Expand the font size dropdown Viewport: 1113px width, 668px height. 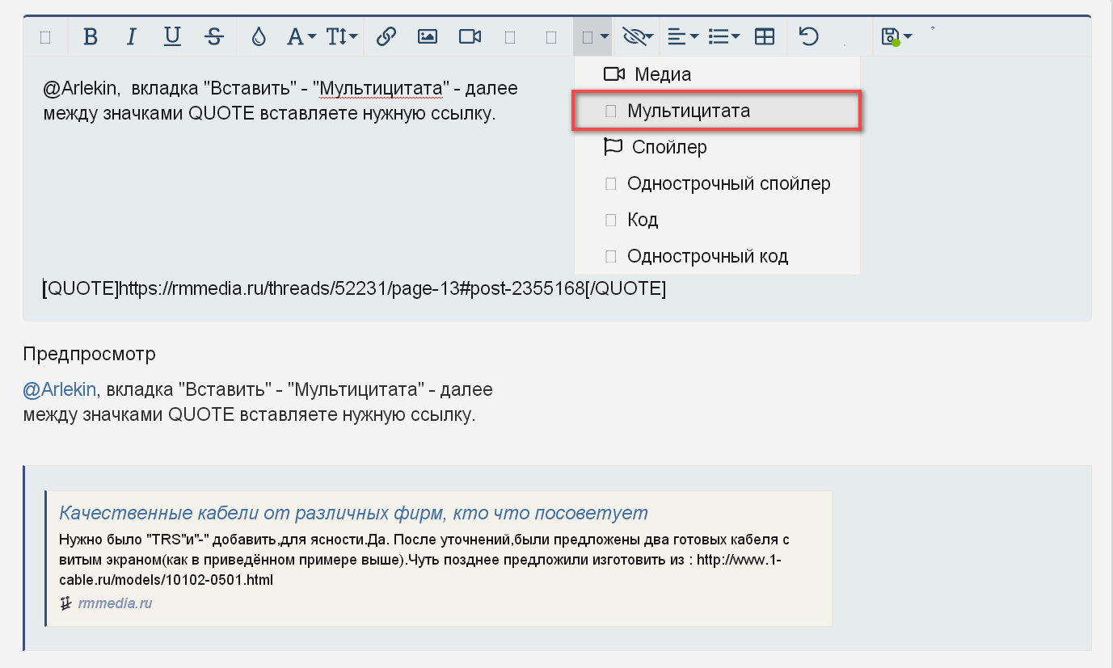click(x=342, y=36)
